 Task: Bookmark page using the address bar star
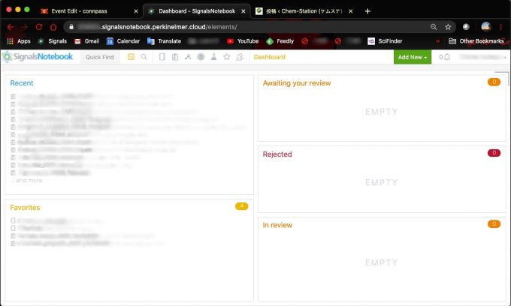[448, 26]
